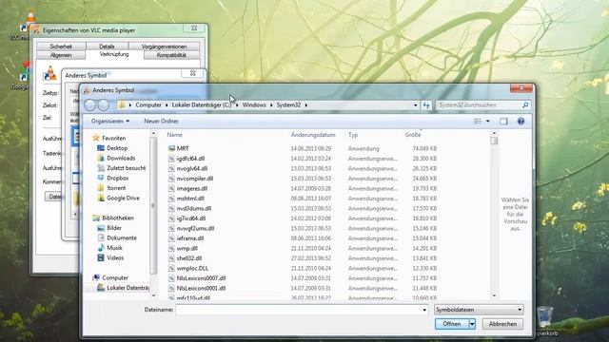Click Windows in the address breadcrumb
The width and height of the screenshot is (609, 342).
pyautogui.click(x=254, y=105)
